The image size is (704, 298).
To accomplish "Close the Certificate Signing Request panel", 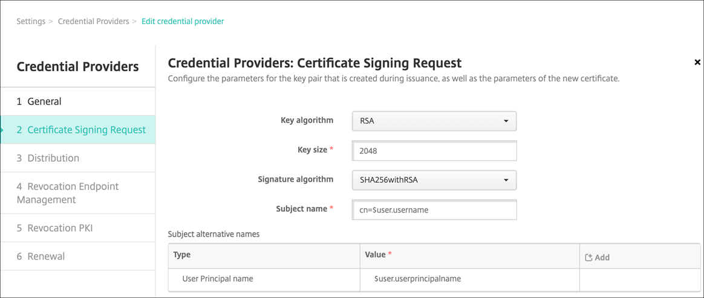I will tap(697, 62).
